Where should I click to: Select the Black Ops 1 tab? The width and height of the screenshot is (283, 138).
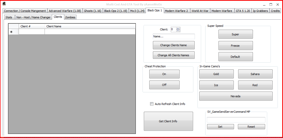point(155,10)
